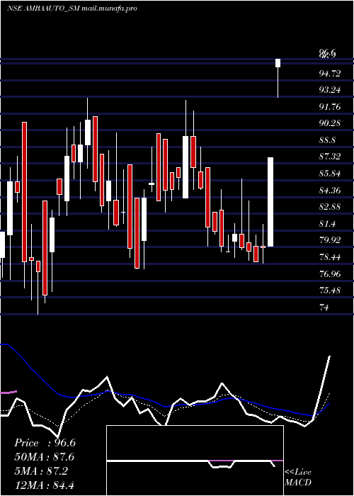
Task: Click the 82.88 price axis label
Action: [330, 207]
